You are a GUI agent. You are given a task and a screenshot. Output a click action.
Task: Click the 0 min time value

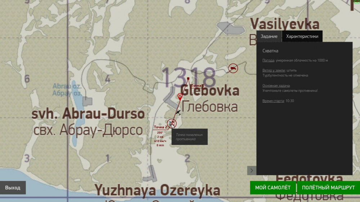pyautogui.click(x=160, y=145)
